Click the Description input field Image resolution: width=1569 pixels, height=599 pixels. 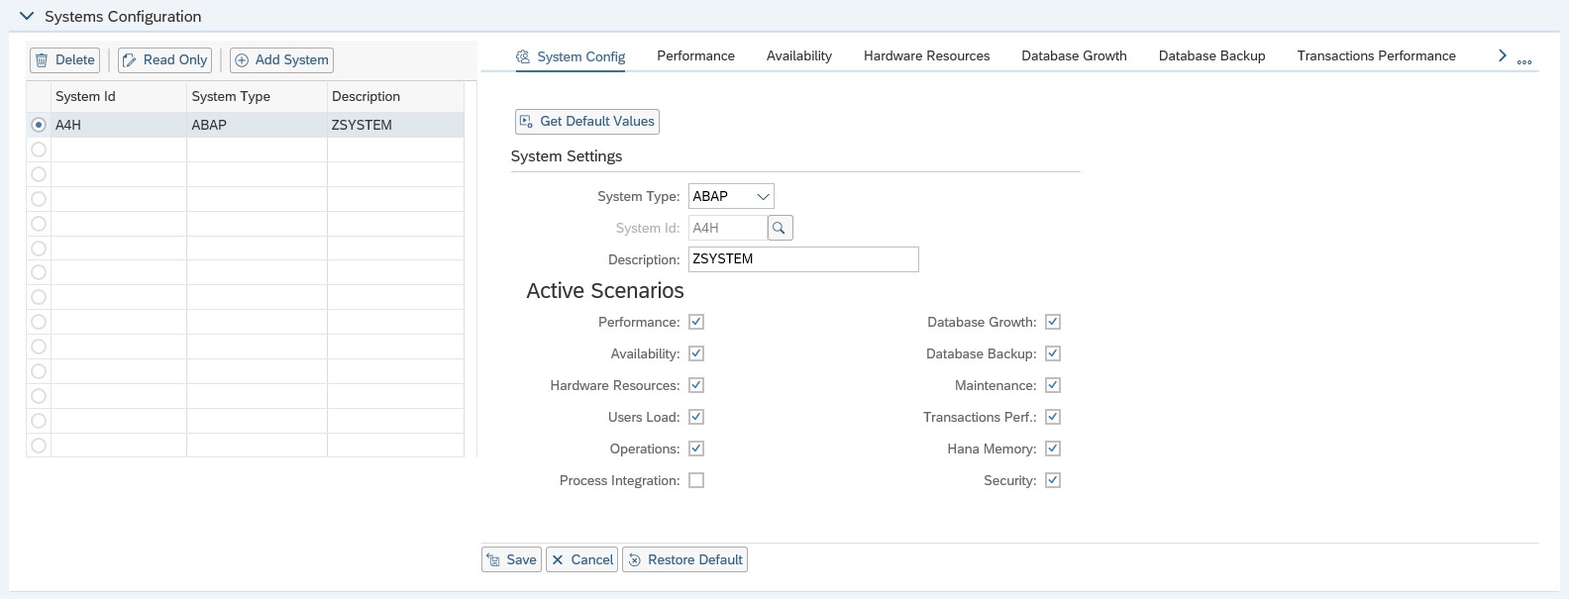[x=802, y=259]
